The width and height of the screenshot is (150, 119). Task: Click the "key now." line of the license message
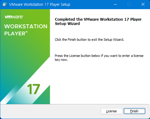[x=61, y=60]
